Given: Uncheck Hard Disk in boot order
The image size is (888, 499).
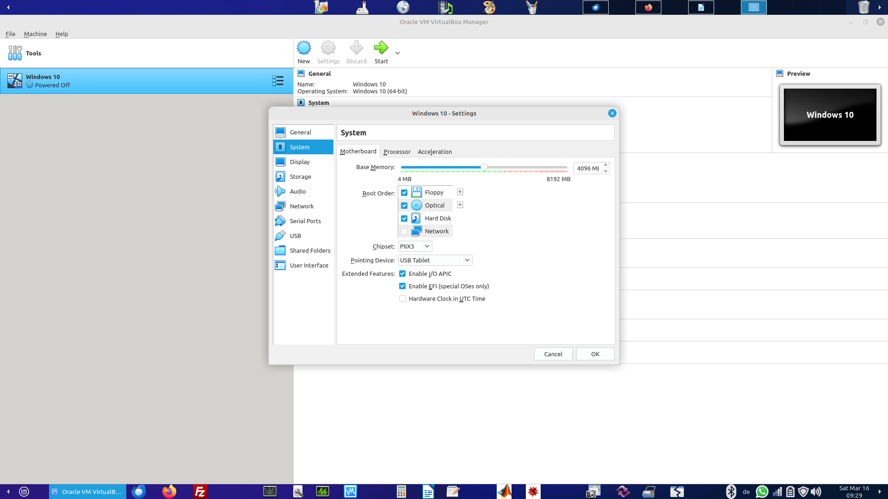Looking at the screenshot, I should point(404,219).
